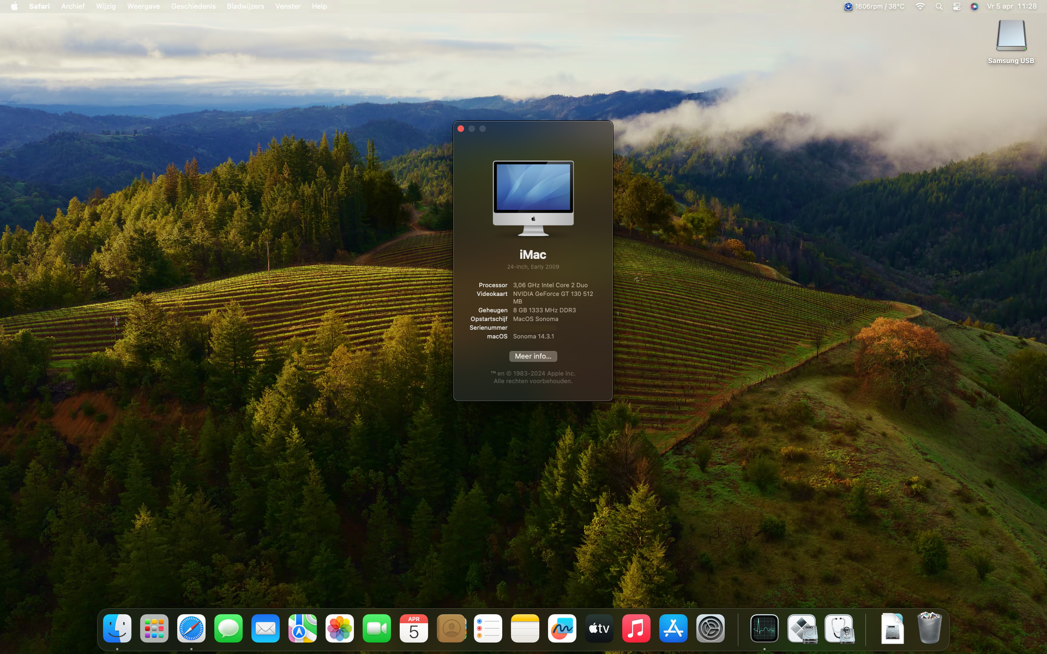Open the document stack beside the Trash

[x=893, y=628]
